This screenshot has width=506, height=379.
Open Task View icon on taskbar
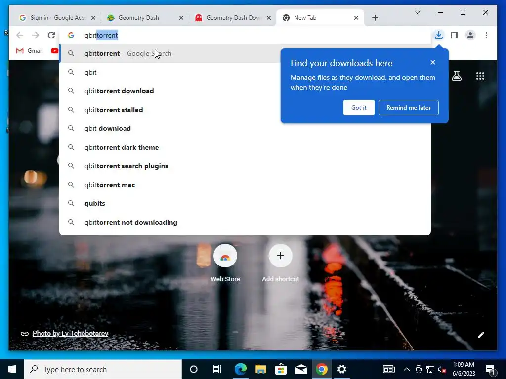217,369
